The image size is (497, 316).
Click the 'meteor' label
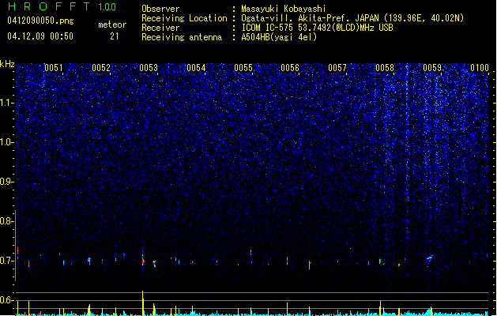tap(112, 24)
